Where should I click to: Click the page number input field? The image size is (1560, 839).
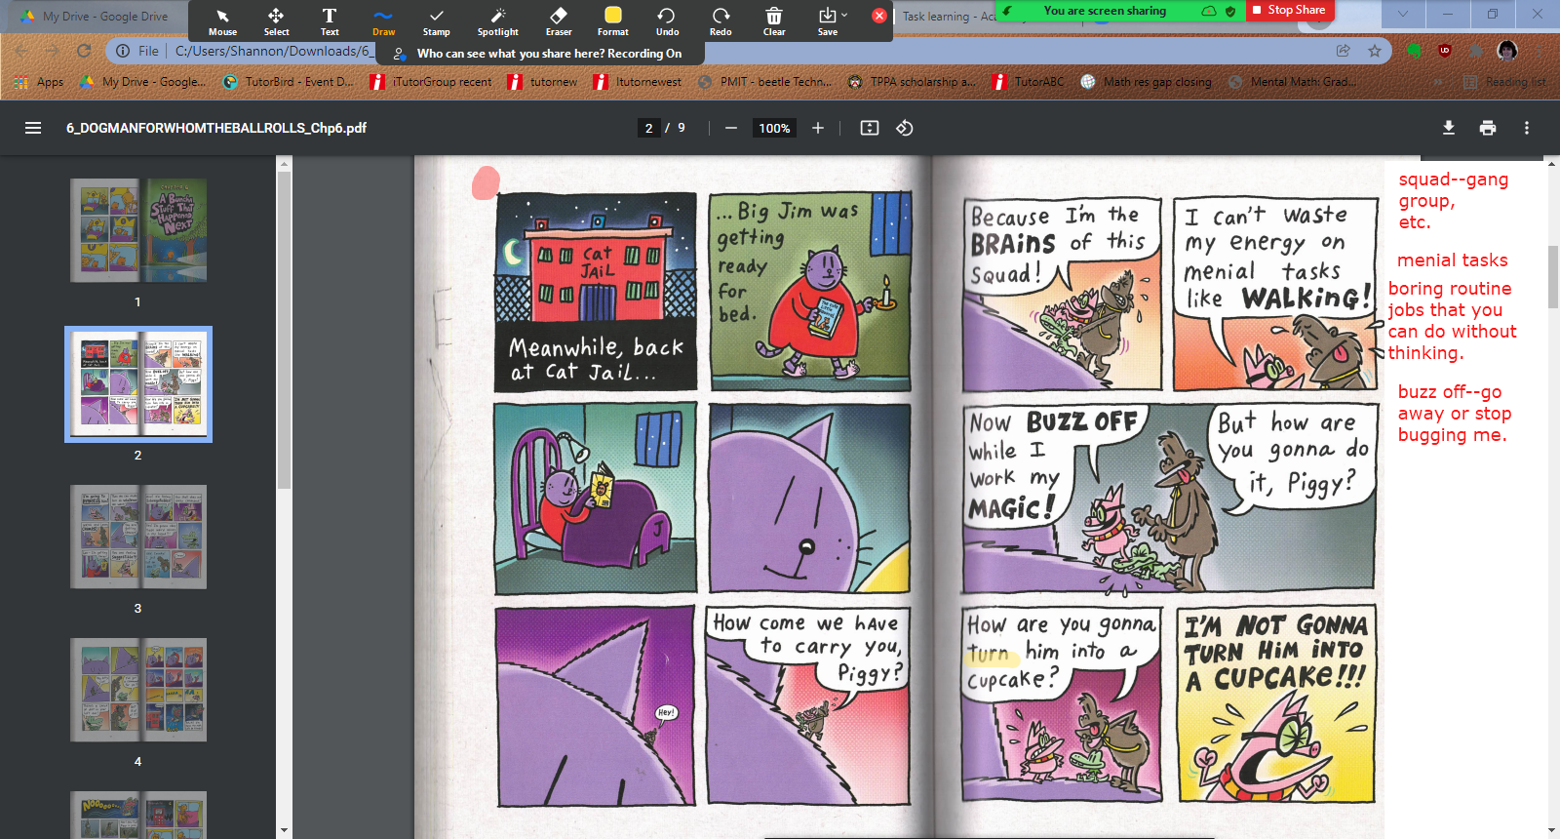pyautogui.click(x=649, y=128)
